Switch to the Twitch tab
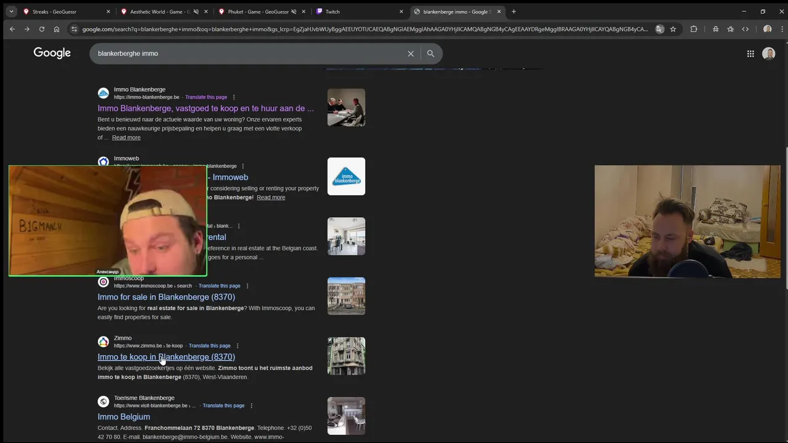The image size is (788, 443). tap(360, 11)
